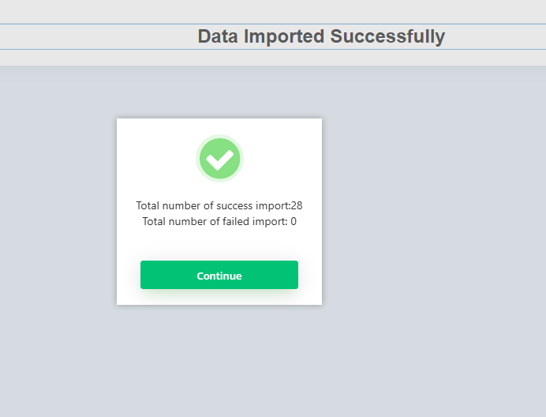Select the white tick inside the green circle
This screenshot has height=417, width=546.
(x=219, y=160)
